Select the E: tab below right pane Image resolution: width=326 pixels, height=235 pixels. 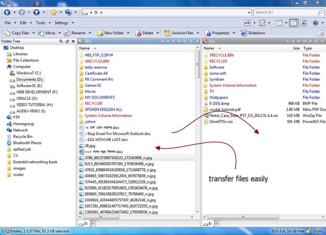tap(208, 224)
